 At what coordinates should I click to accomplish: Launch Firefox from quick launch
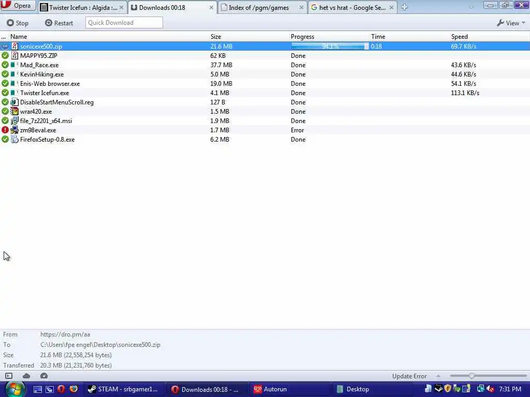[73, 389]
